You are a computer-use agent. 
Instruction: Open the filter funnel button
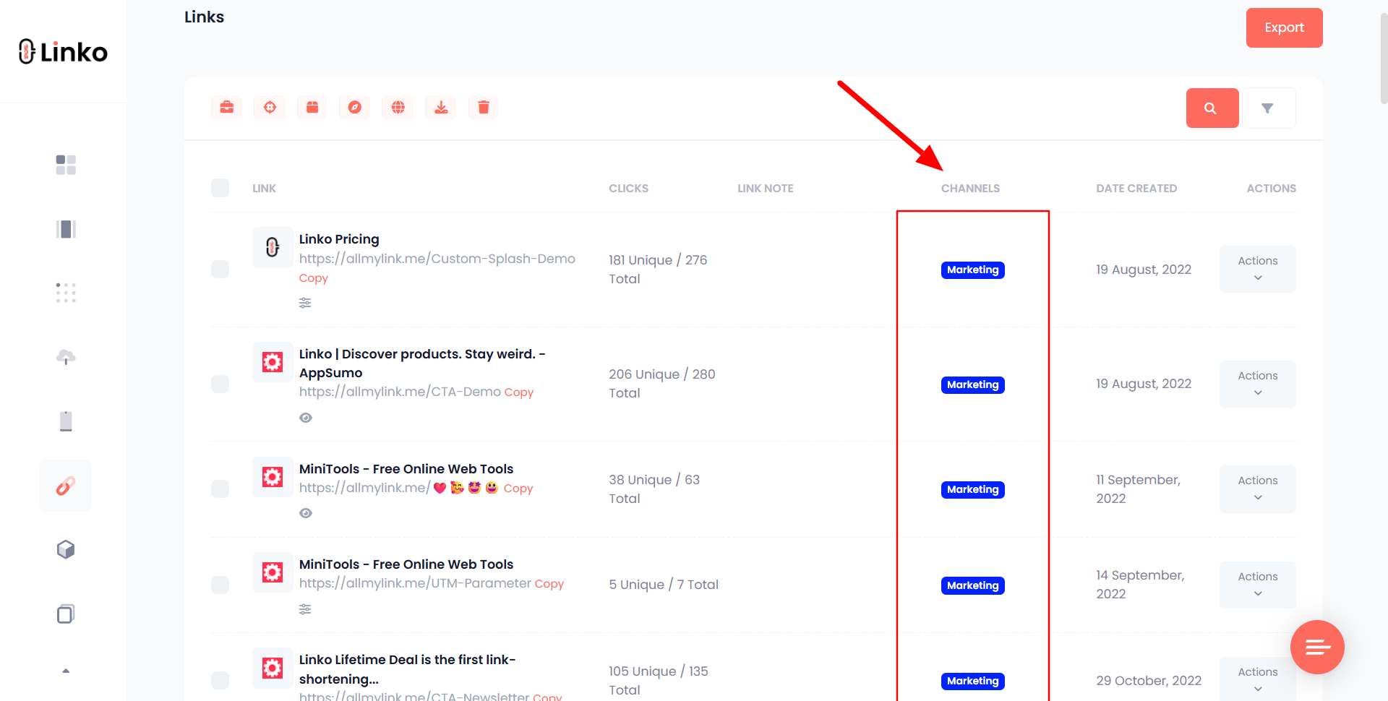click(1267, 108)
